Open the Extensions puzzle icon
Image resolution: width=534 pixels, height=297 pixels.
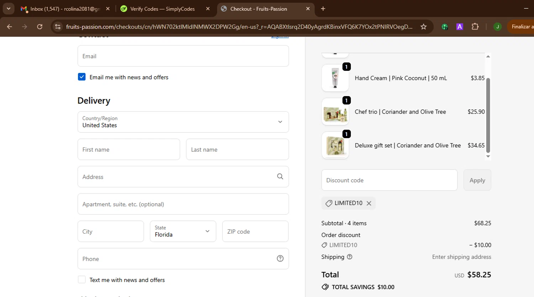475,27
